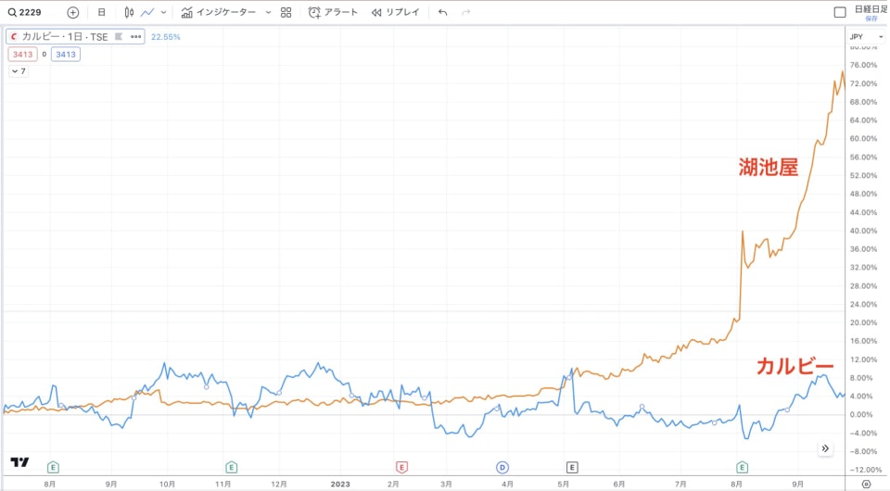890x491 pixels.
Task: Click the green E earnings marker near 8月 2023
Action: (742, 467)
